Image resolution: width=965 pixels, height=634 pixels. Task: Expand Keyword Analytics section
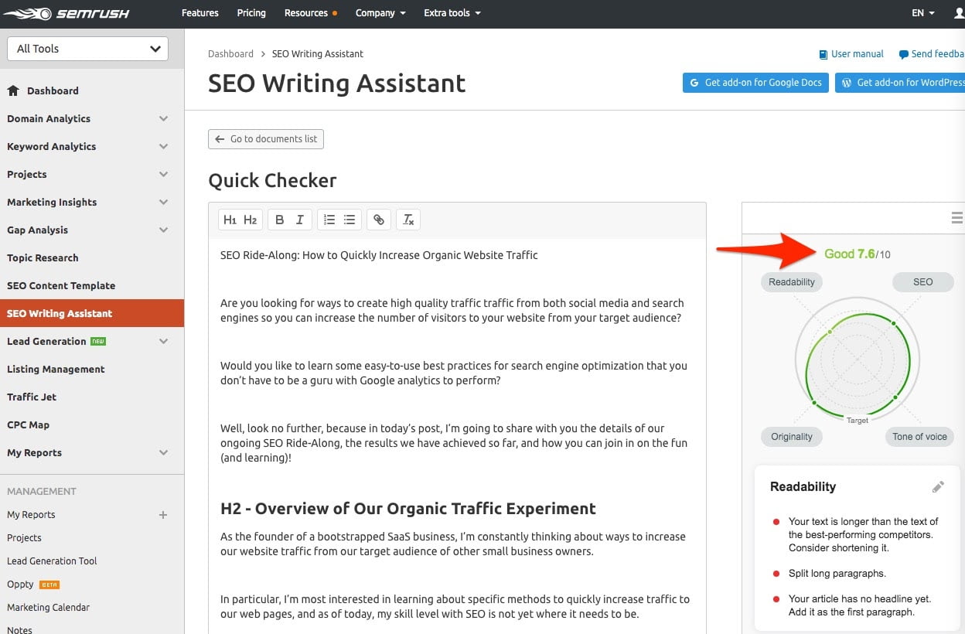163,146
